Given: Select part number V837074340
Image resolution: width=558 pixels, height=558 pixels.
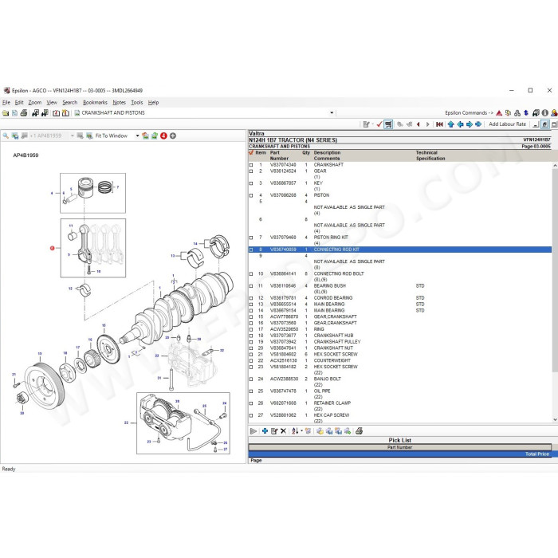Looking at the screenshot, I should click(x=283, y=165).
